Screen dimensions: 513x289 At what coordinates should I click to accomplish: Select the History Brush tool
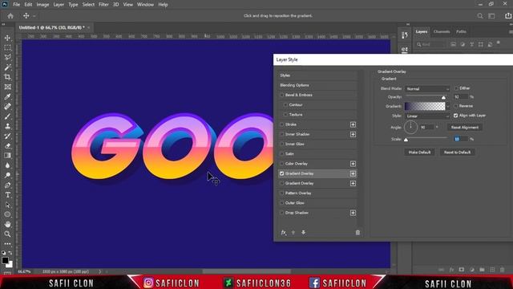pyautogui.click(x=7, y=136)
